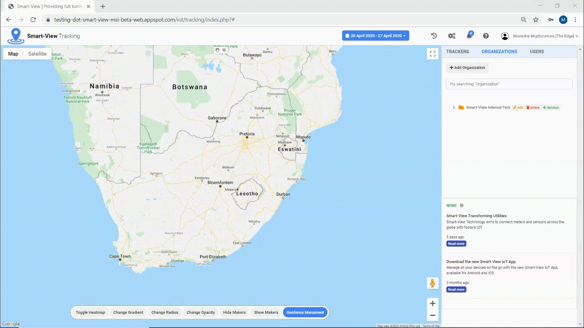This screenshot has width=584, height=328.
Task: Expand the Smart-View Internal Test node
Action: point(454,107)
